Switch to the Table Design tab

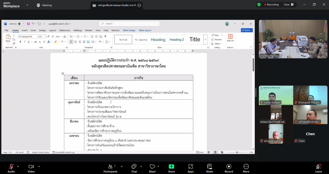click(x=129, y=30)
